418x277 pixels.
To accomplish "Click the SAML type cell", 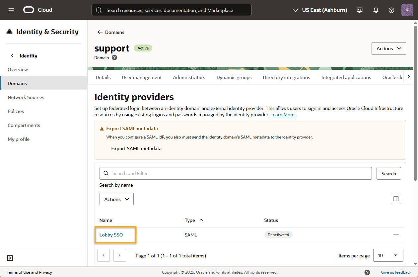I will pos(191,235).
